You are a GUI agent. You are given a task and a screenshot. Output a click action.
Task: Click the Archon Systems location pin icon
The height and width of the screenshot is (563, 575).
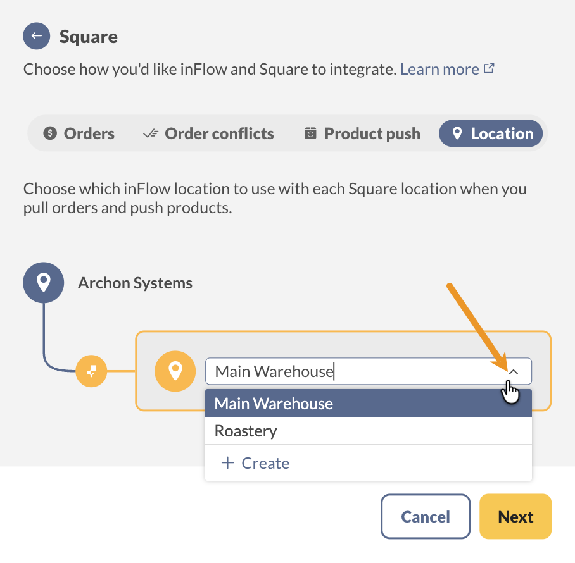(x=43, y=282)
